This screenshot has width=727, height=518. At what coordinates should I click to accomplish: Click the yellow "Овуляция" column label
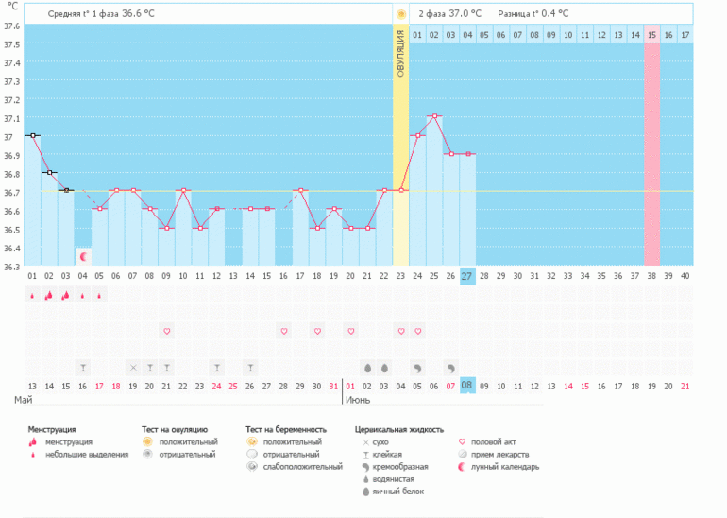[400, 53]
